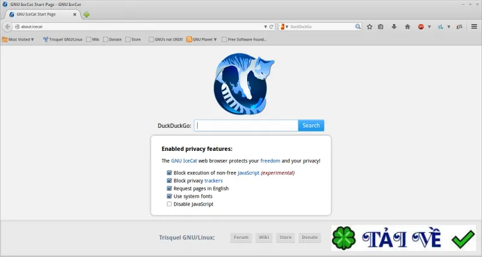
Task: Click the LibreJS JS toolbar icon
Action: (x=460, y=27)
